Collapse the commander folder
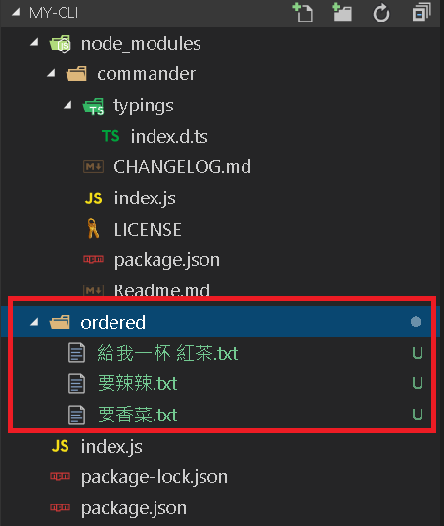Viewport: 444px width, 526px height. point(51,73)
